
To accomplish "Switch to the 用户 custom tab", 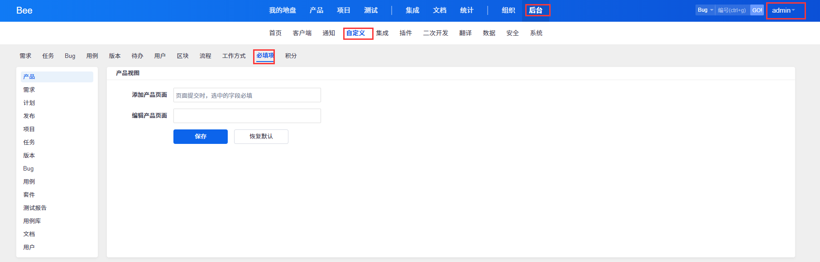I will (160, 56).
